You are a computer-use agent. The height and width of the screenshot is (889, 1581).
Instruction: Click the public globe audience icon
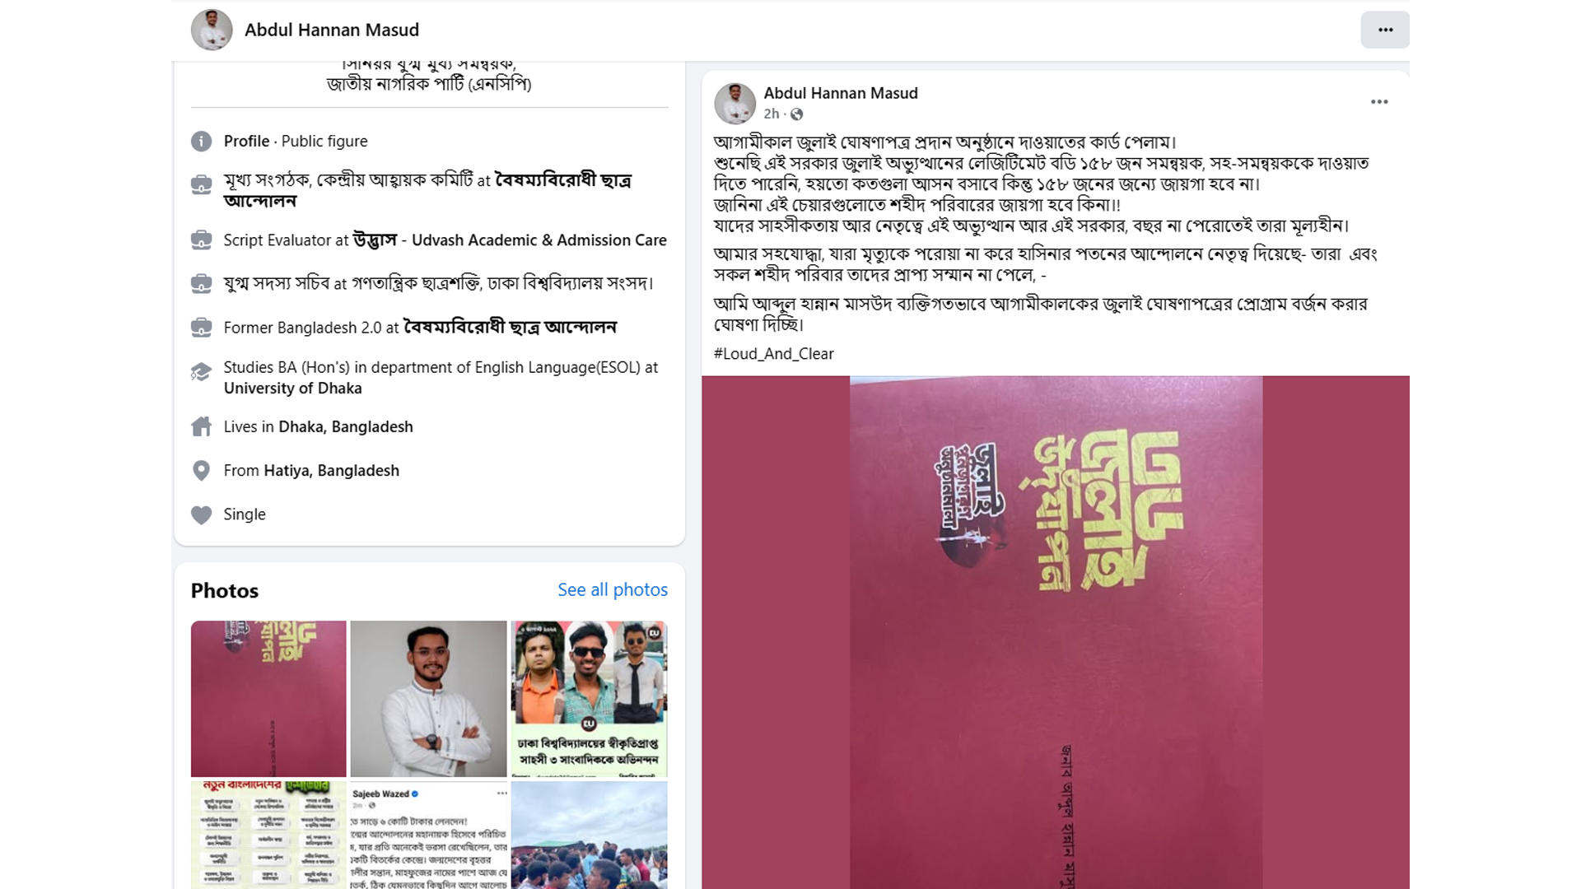[796, 114]
